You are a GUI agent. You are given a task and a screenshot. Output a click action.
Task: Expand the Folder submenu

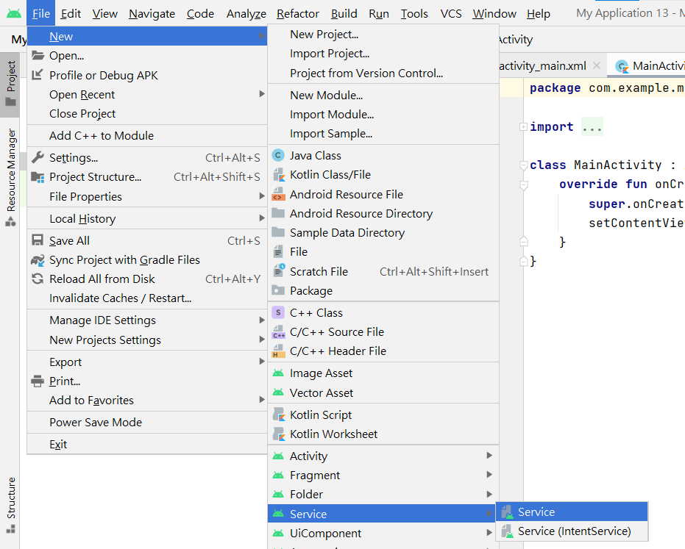click(x=489, y=494)
